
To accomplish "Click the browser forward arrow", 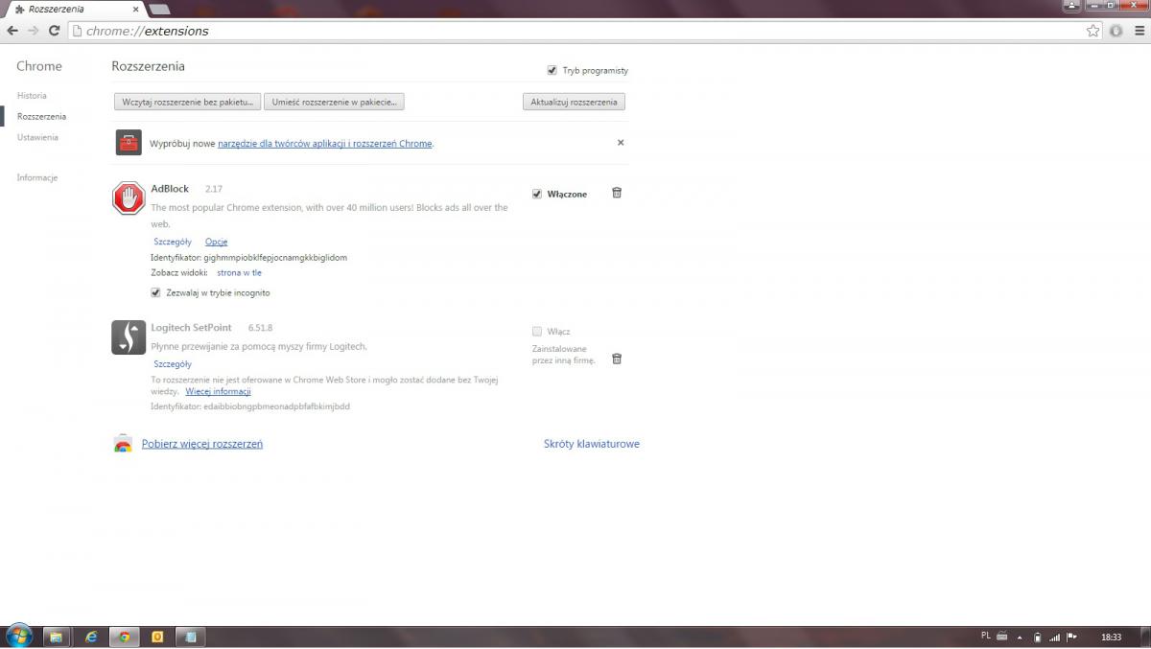I will [34, 31].
